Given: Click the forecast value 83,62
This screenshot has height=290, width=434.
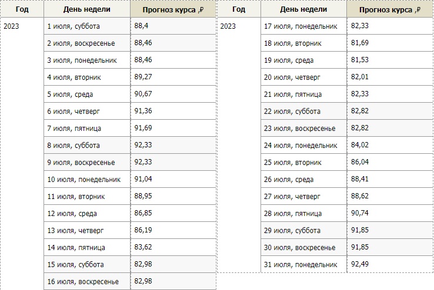Looking at the screenshot, I should point(143,248).
